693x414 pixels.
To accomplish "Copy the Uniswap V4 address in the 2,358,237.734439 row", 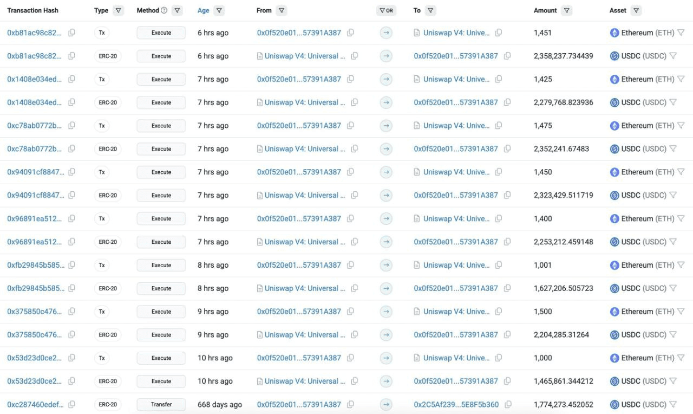I will tap(355, 56).
